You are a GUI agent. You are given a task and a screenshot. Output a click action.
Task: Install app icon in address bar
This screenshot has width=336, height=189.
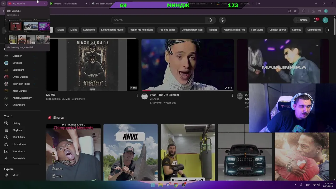(x=289, y=11)
